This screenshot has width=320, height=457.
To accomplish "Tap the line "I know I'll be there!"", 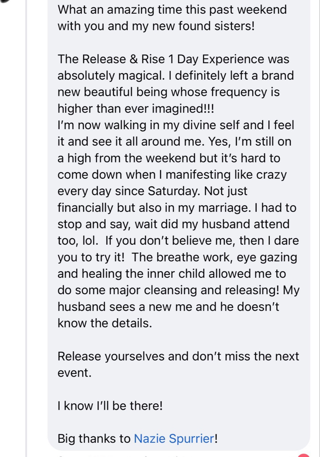I will tap(110, 406).
